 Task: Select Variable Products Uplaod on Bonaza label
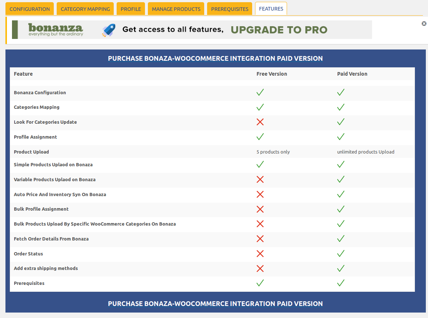pyautogui.click(x=54, y=180)
